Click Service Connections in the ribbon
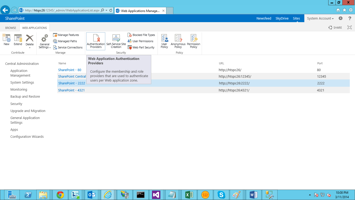355x200 pixels. [x=68, y=47]
